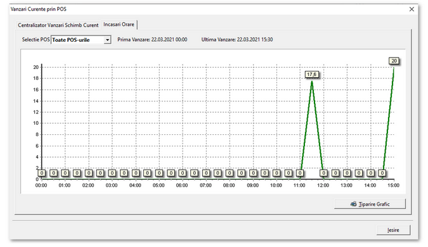Image resolution: width=428 pixels, height=247 pixels.
Task: Click the 06:00 x-axis label
Action: 182,186
